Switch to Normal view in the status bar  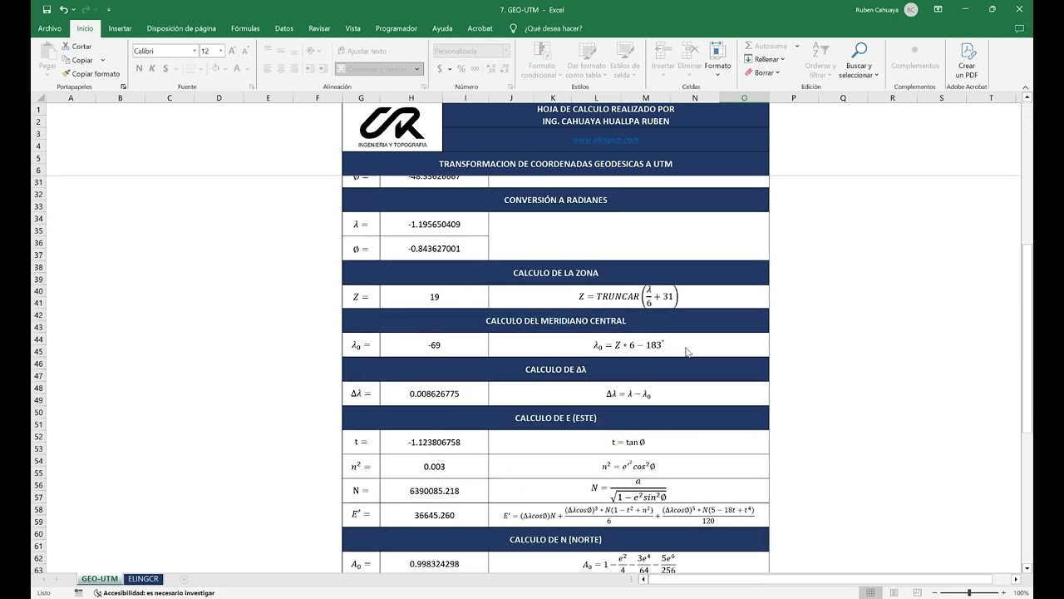(x=870, y=593)
